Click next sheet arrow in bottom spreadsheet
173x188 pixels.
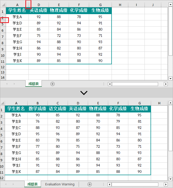tap(13, 184)
